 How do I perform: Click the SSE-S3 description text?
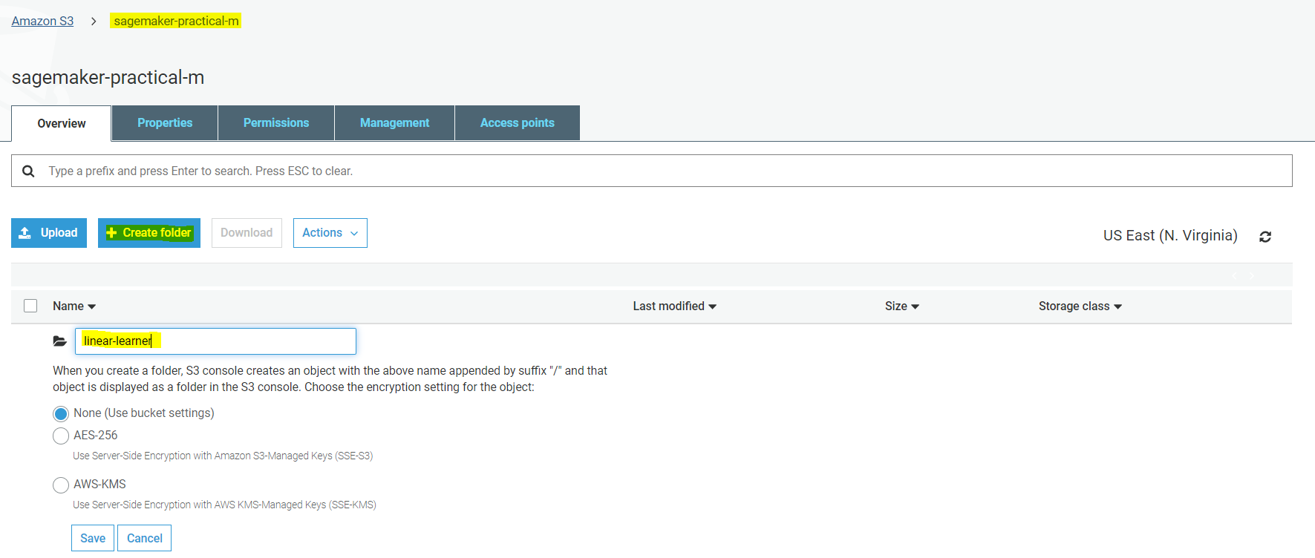tap(223, 456)
